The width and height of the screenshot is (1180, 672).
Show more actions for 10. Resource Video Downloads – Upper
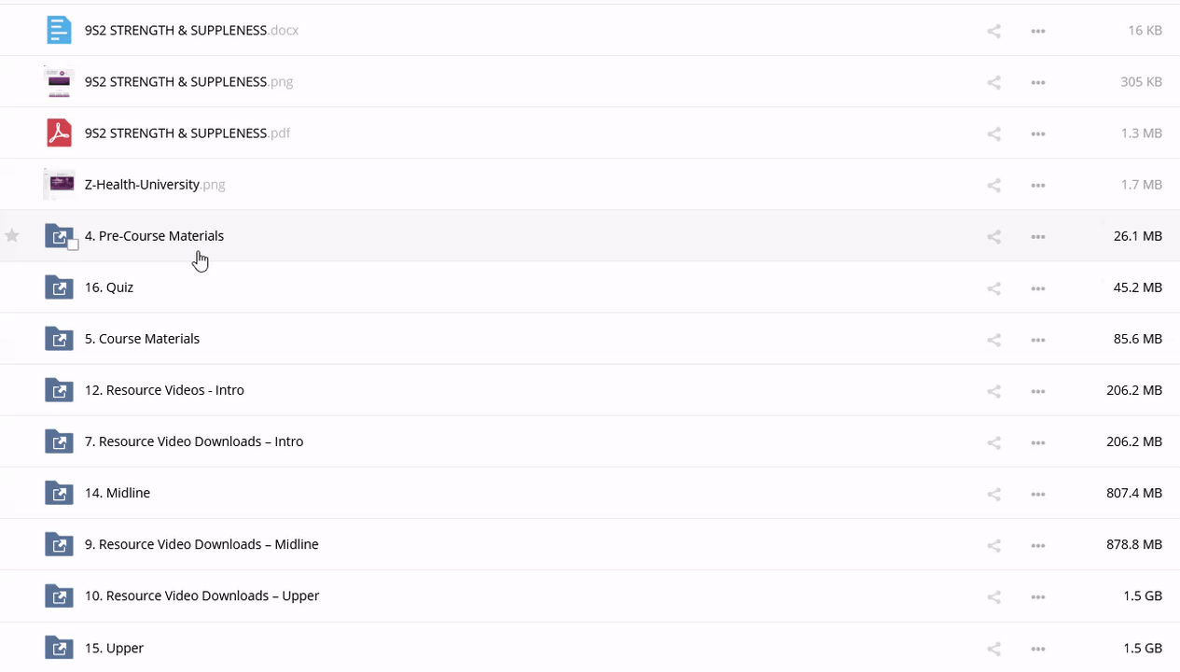tap(1037, 595)
